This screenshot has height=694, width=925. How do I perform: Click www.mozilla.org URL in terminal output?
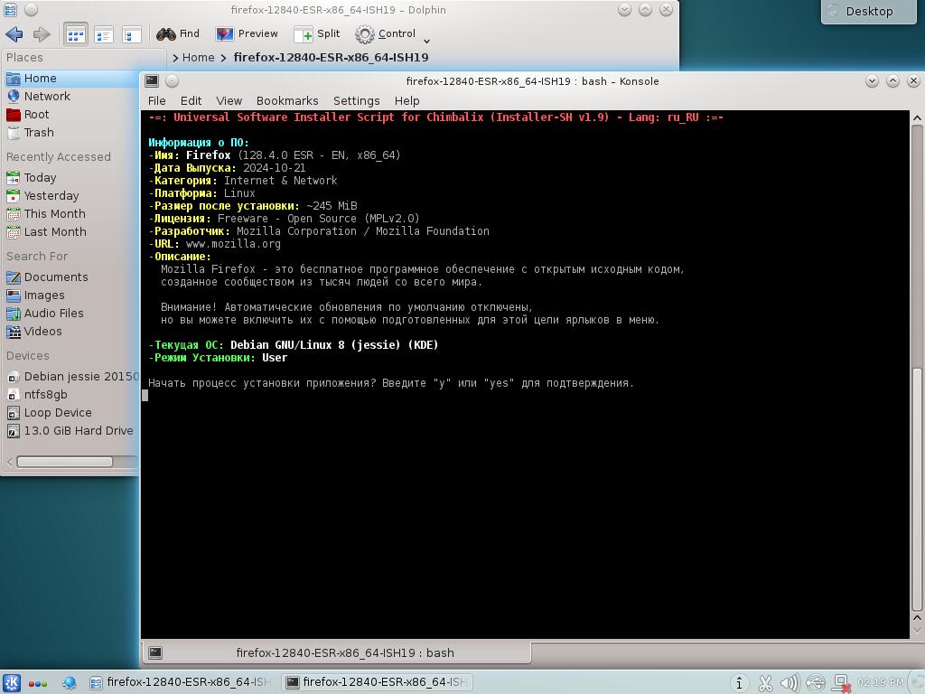[233, 244]
